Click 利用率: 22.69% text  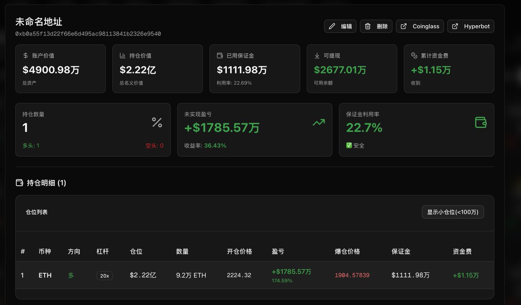(x=234, y=83)
